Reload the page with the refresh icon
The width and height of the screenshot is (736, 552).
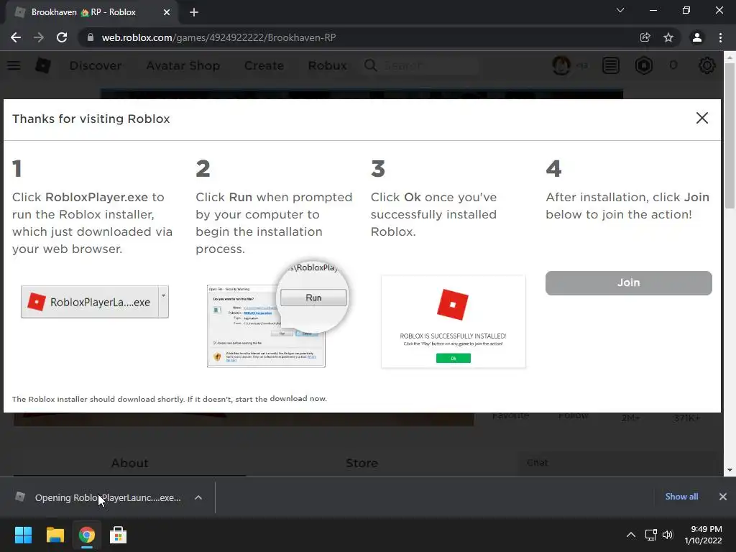(x=62, y=37)
